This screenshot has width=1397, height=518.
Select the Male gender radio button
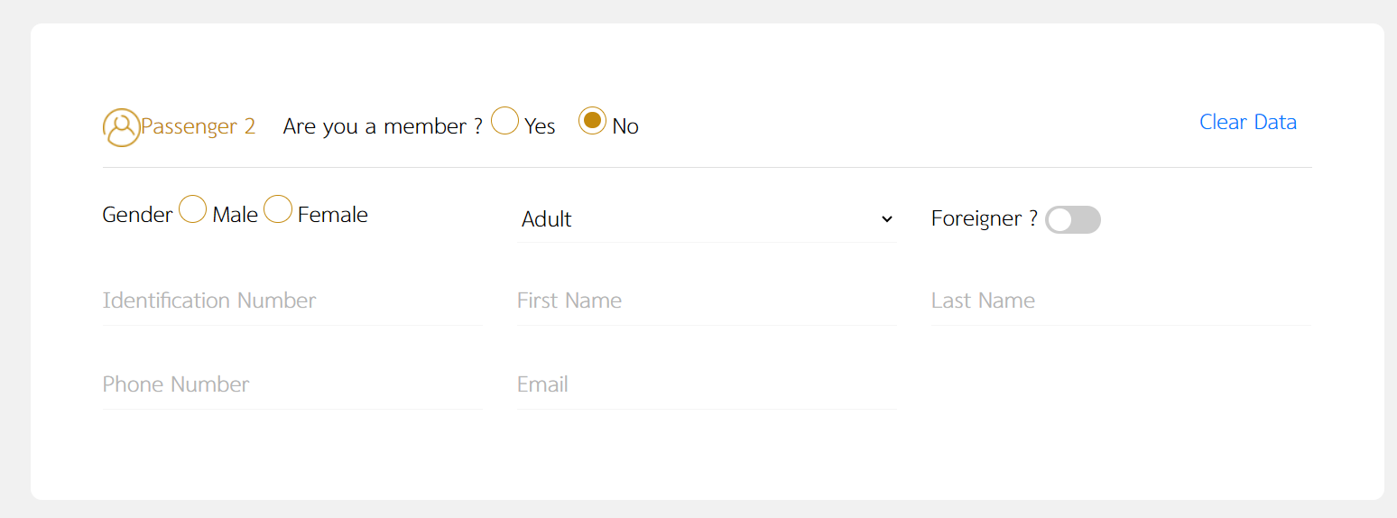[192, 209]
